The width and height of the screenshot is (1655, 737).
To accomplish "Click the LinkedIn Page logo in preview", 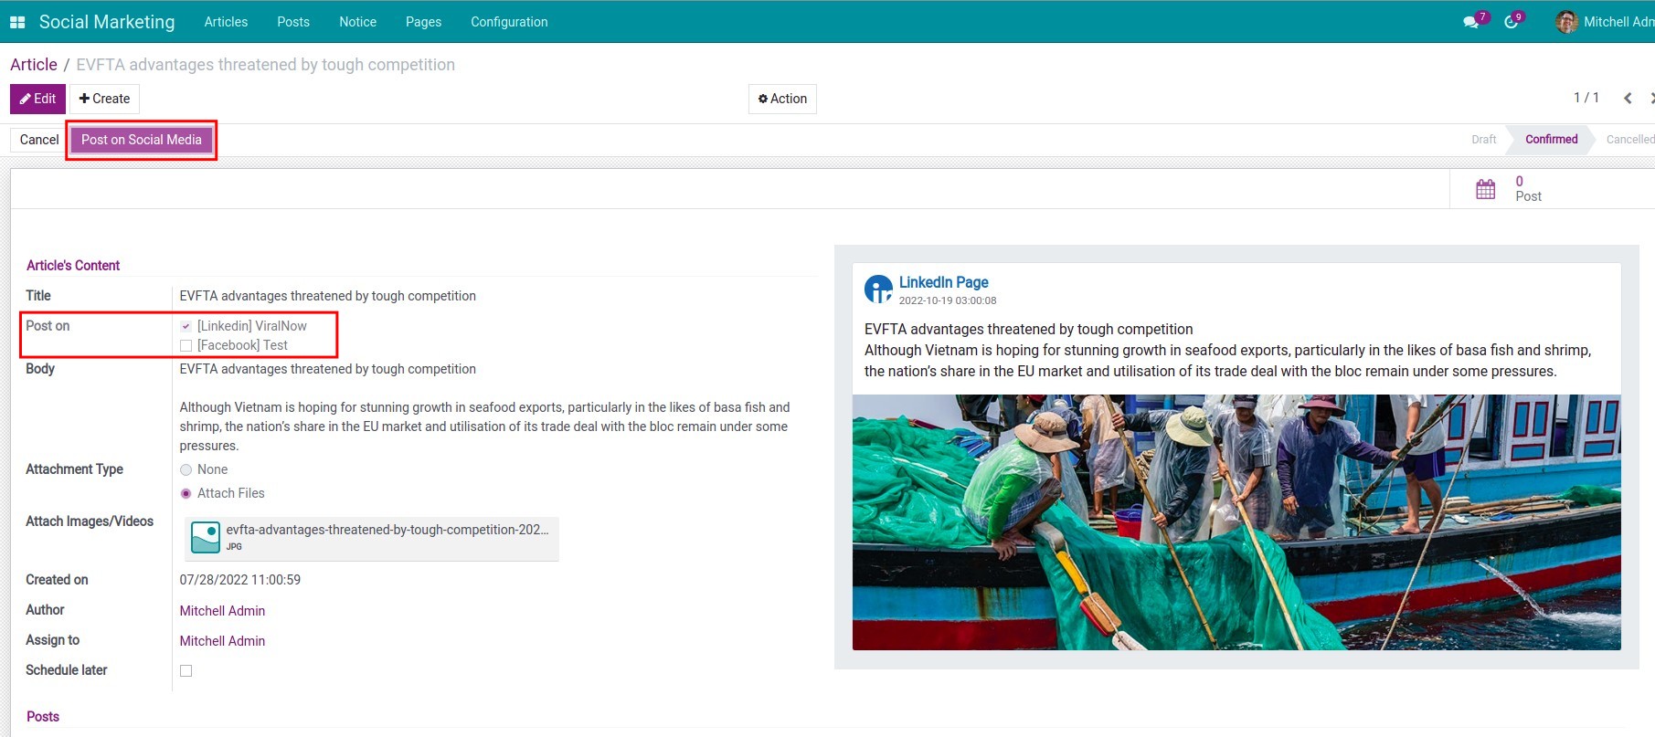I will pos(878,290).
